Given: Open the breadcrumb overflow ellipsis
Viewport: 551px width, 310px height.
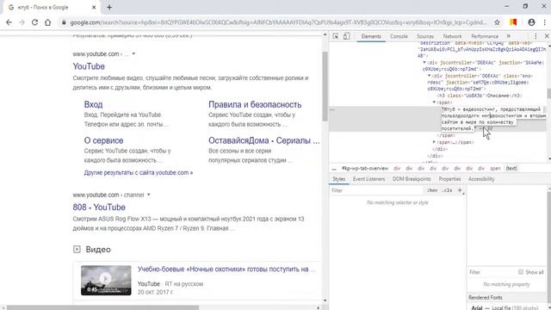Looking at the screenshot, I should tap(334, 169).
